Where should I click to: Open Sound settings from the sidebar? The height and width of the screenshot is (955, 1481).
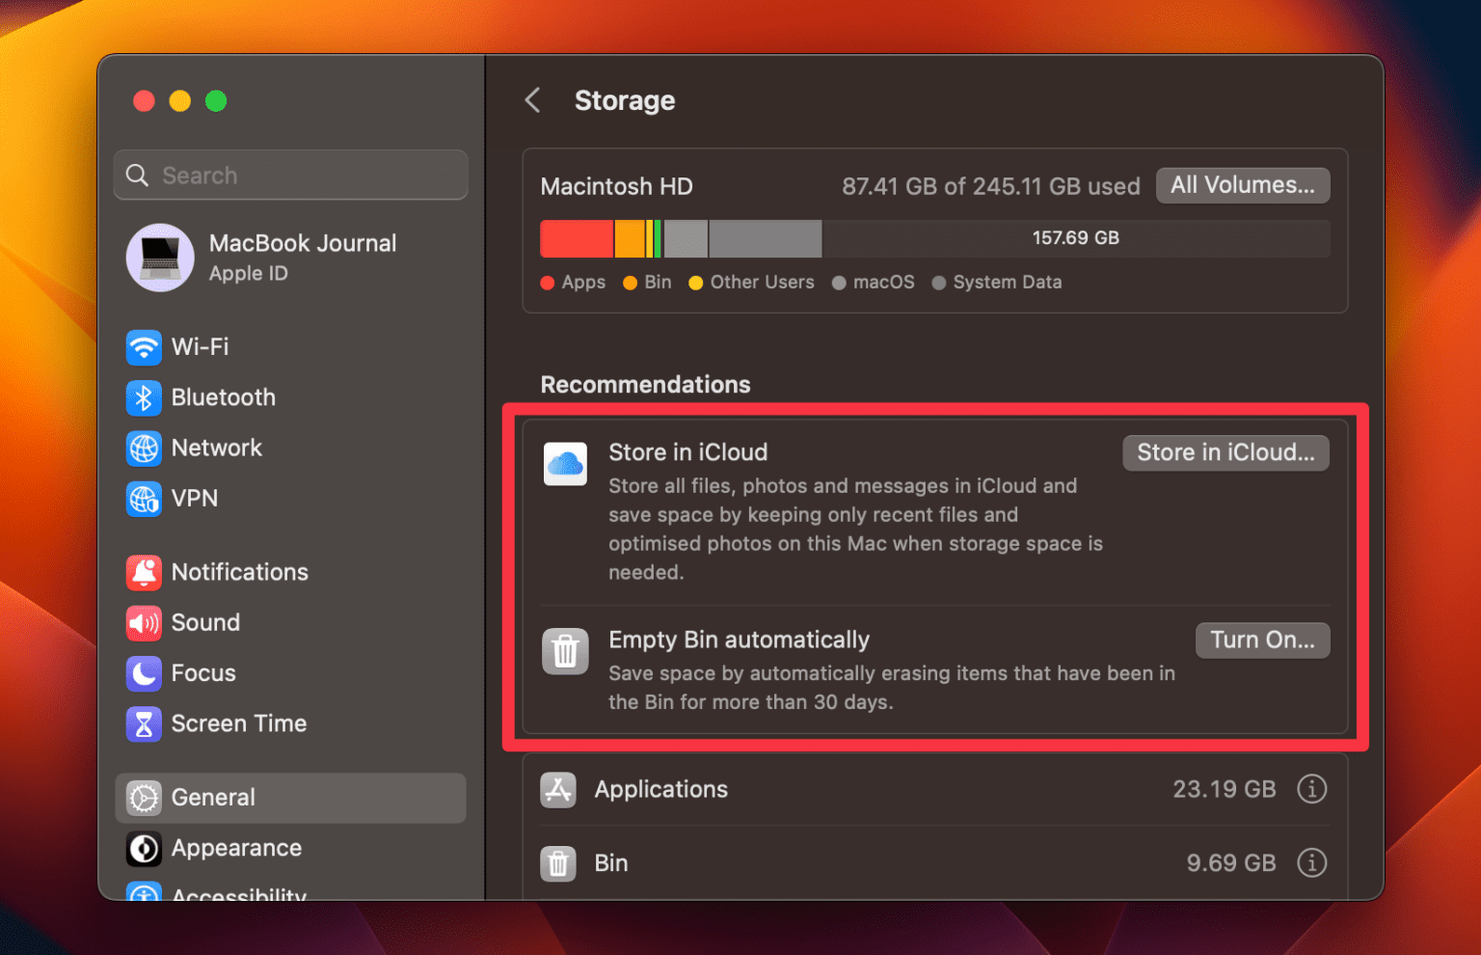point(205,622)
